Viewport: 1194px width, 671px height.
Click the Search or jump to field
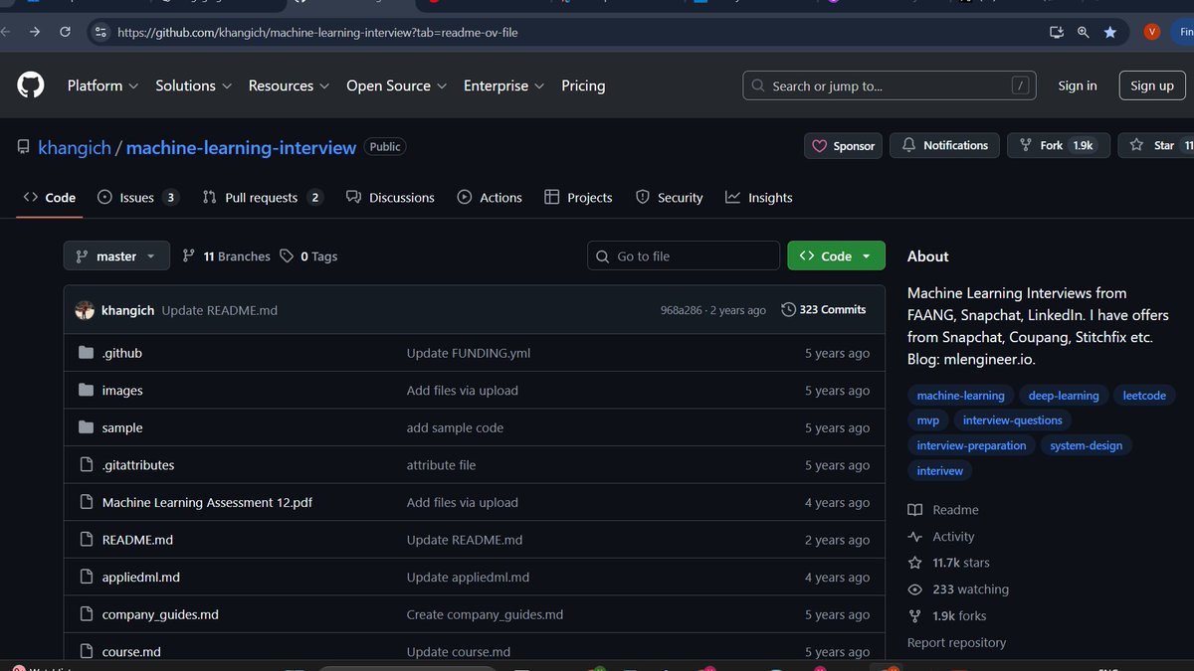890,85
